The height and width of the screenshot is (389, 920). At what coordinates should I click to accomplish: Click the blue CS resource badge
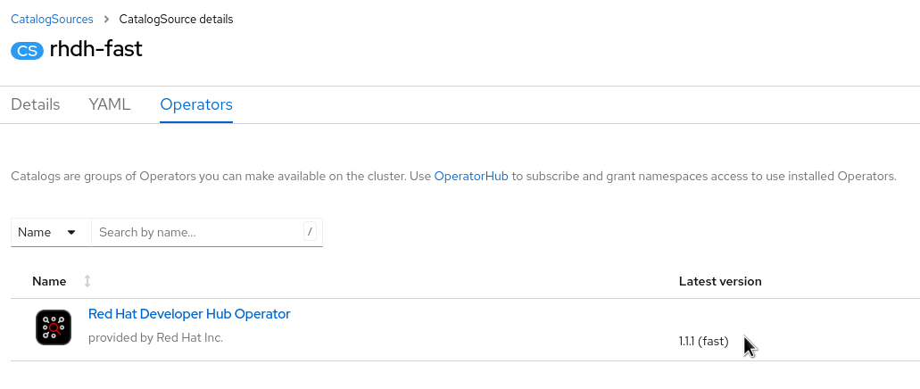(x=27, y=50)
